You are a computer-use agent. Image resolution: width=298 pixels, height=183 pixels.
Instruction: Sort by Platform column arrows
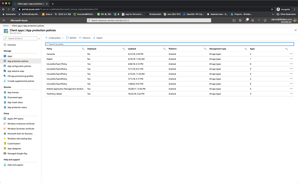click(x=205, y=49)
